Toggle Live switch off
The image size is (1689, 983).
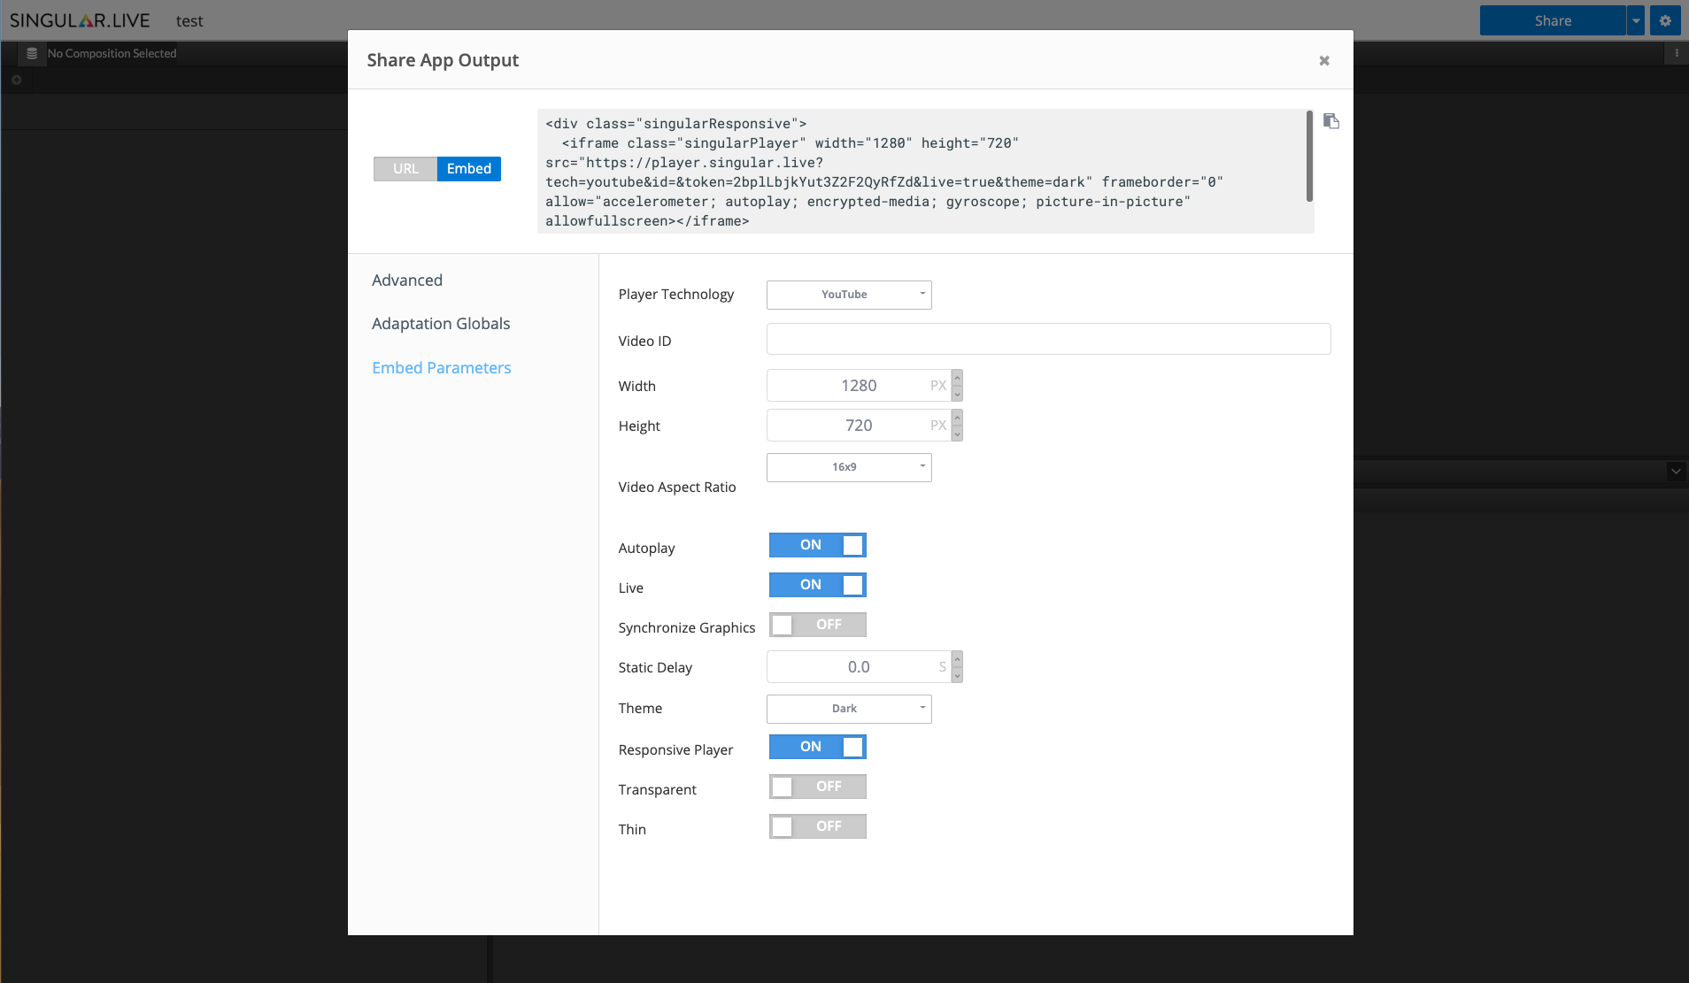point(817,585)
